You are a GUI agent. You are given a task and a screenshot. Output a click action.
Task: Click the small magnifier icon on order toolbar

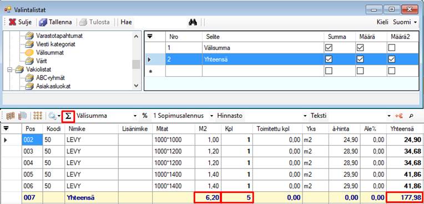tap(411, 116)
